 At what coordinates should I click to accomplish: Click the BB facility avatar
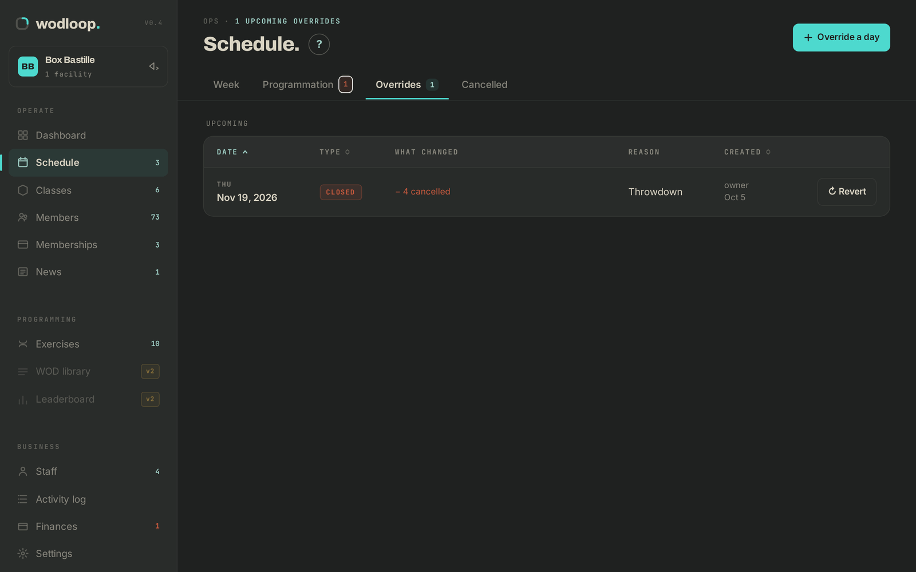pyautogui.click(x=27, y=66)
